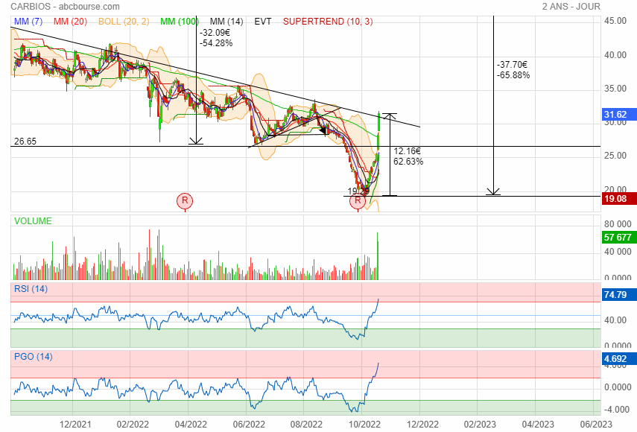The width and height of the screenshot is (637, 432).
Task: Click the 02/2022 date axis label
Action: 133,425
